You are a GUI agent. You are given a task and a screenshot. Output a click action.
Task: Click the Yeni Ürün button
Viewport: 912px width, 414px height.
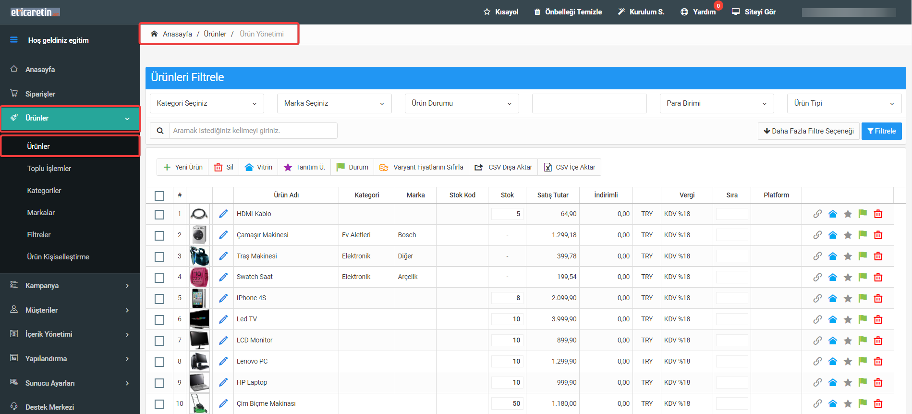coord(183,167)
